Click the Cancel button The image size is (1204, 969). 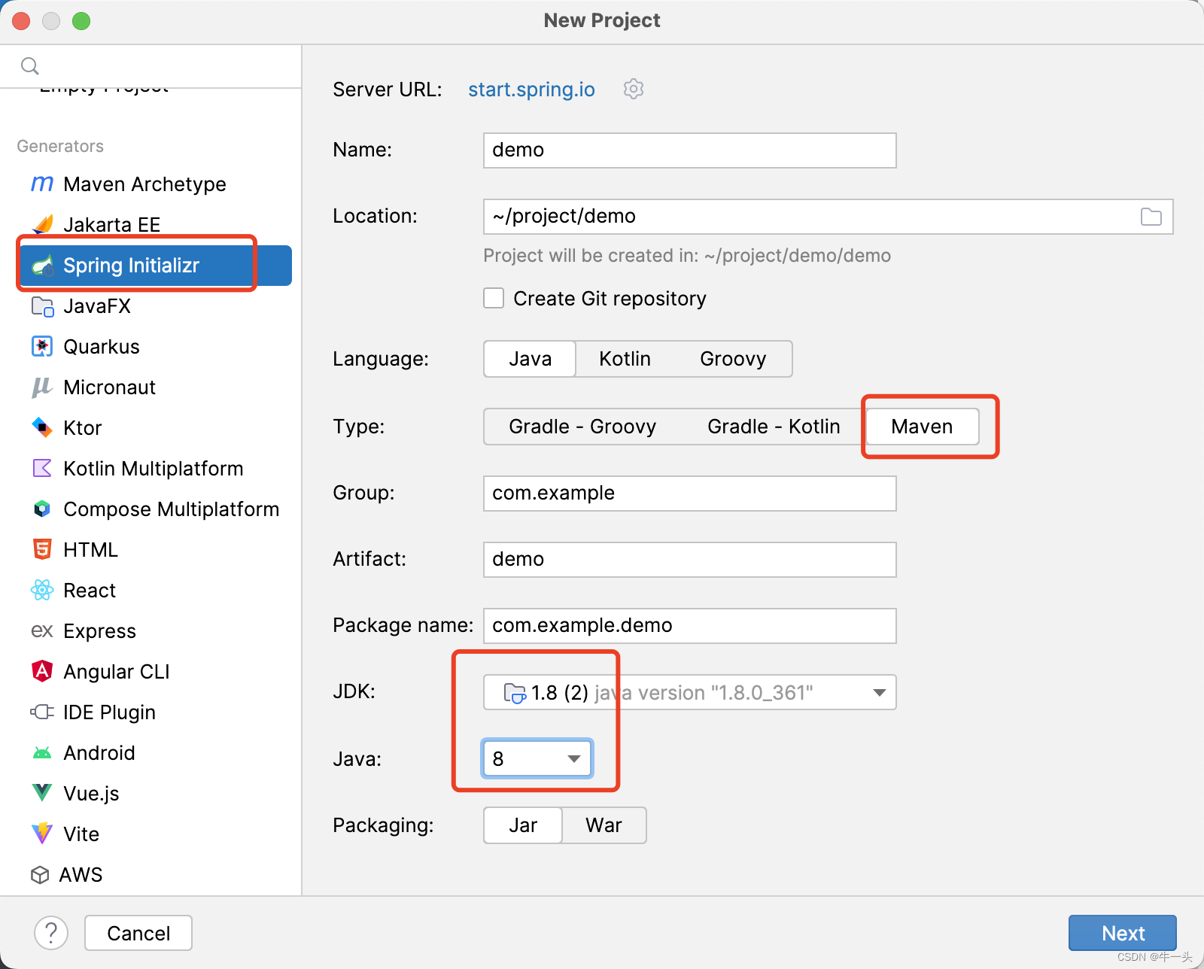(x=138, y=933)
